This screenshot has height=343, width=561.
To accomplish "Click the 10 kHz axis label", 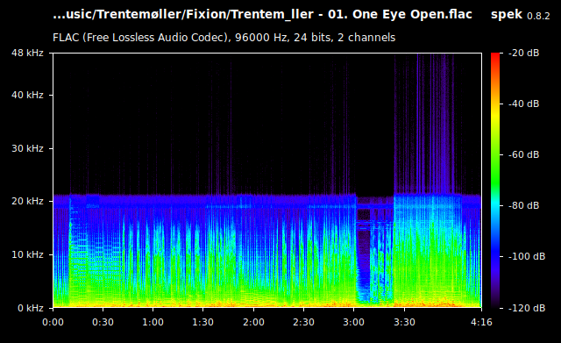I will 27,254.
